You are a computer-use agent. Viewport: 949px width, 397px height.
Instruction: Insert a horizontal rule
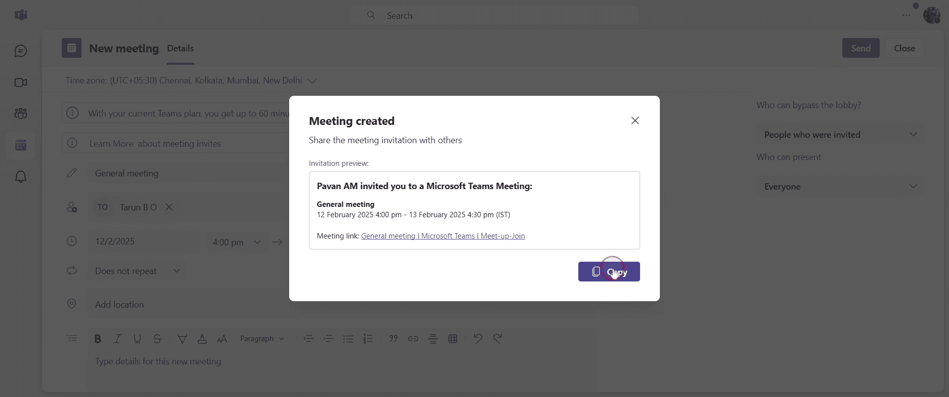[433, 339]
